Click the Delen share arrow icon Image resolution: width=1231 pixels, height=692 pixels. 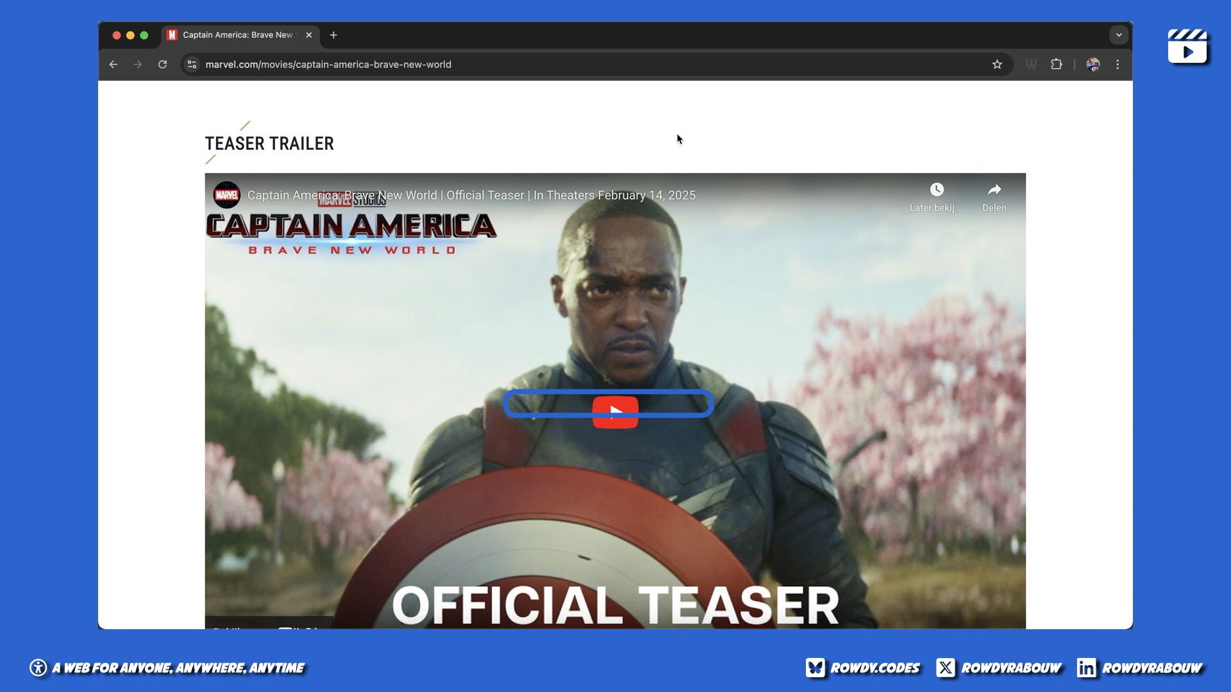994,190
